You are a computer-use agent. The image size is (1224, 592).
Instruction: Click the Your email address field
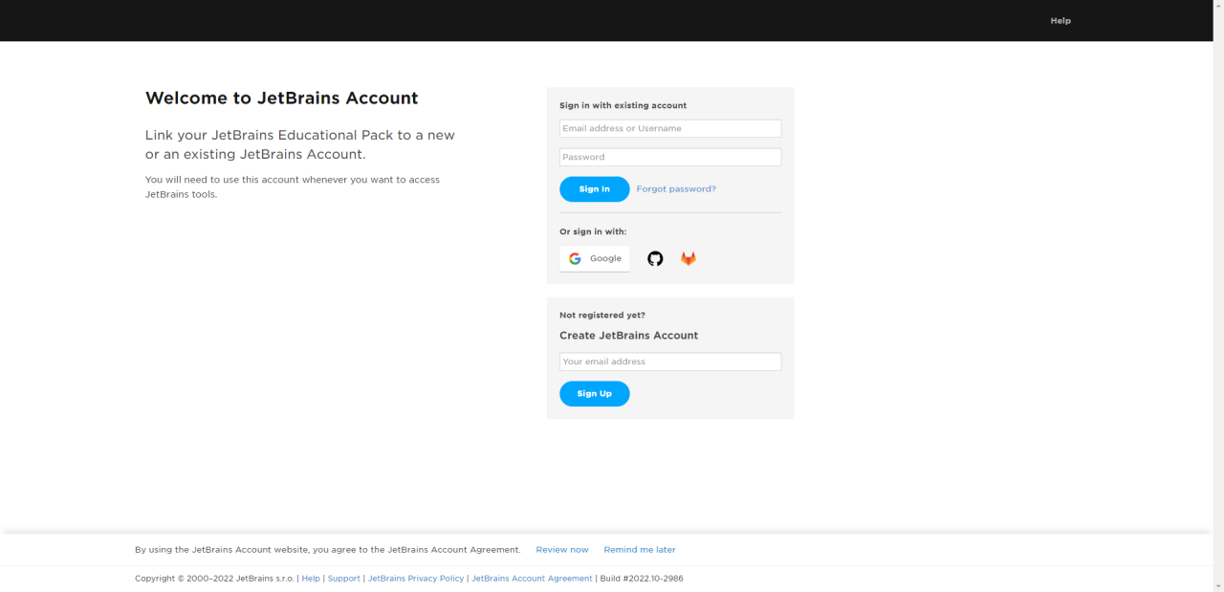point(670,362)
